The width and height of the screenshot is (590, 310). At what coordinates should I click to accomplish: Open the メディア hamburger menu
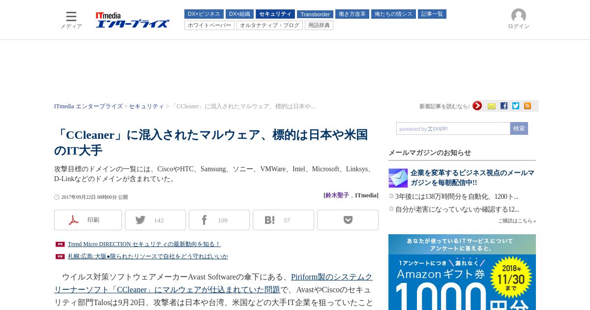tap(71, 20)
